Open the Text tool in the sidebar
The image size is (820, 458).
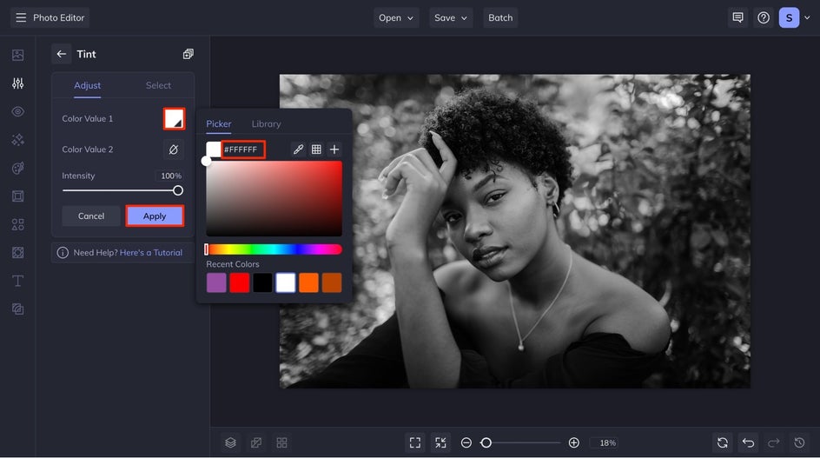click(17, 281)
